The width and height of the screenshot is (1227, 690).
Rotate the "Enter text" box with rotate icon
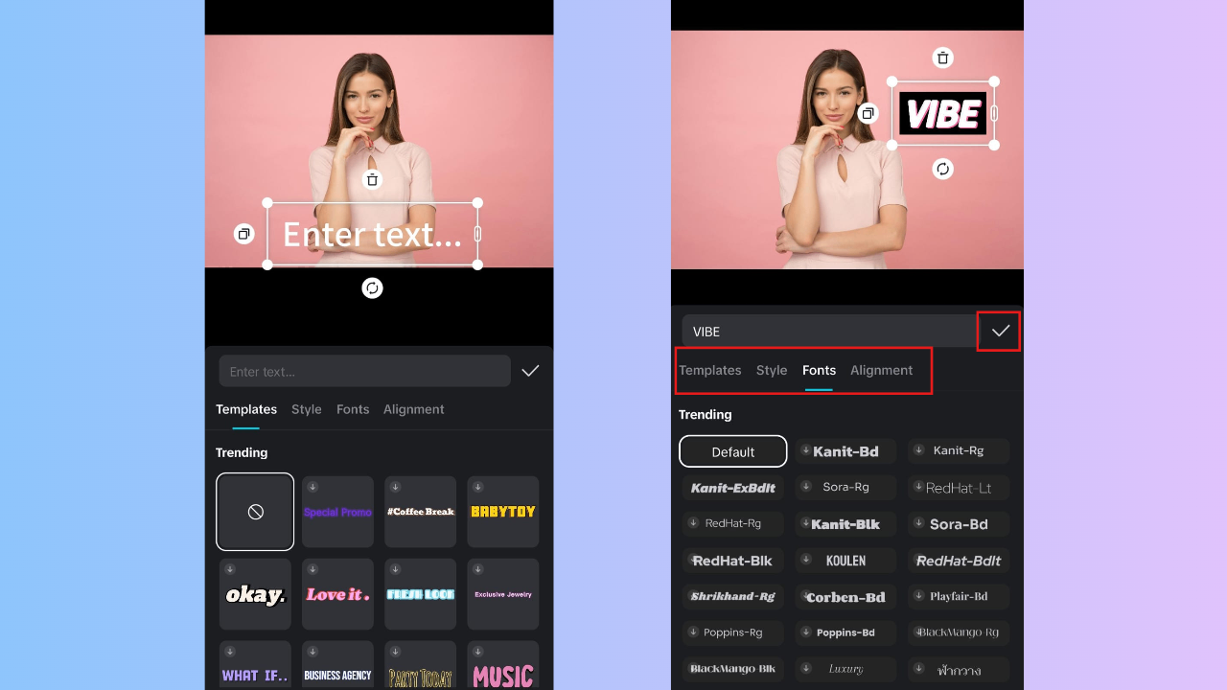372,287
